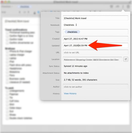Tick the 'Confirm hotel' checkbox
This screenshot has height=133, width=132.
pos(7,39)
